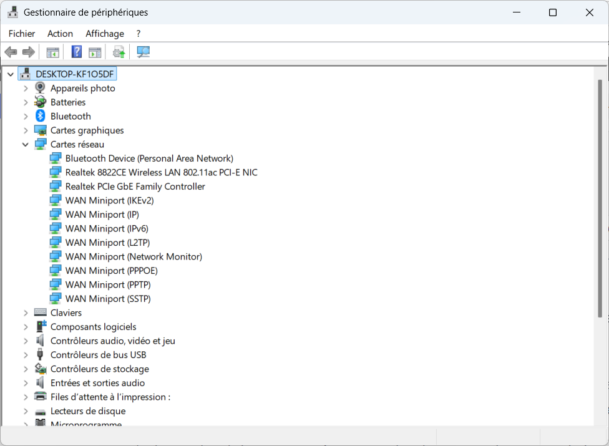Minimize the Gestionnaire de périphériques window
This screenshot has height=446, width=609.
(517, 12)
